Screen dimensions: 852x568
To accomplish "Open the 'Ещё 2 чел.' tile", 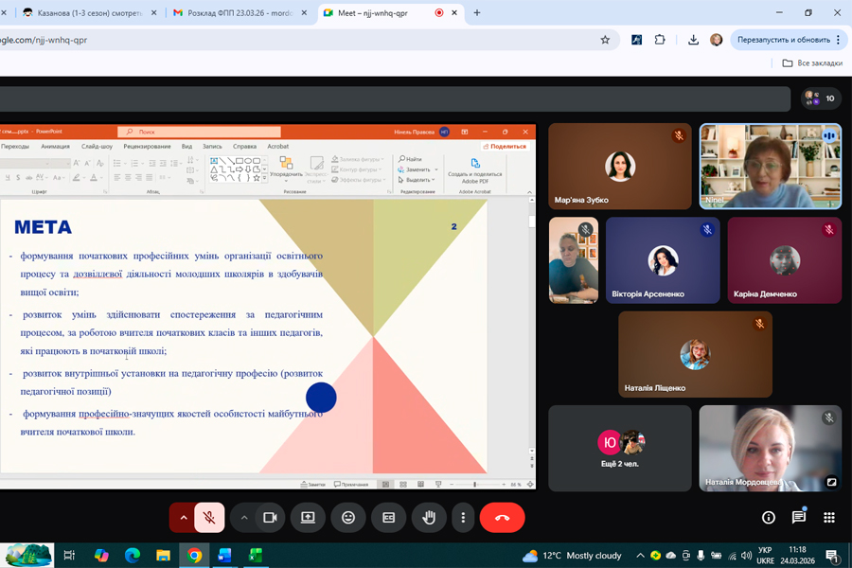I will pyautogui.click(x=620, y=449).
